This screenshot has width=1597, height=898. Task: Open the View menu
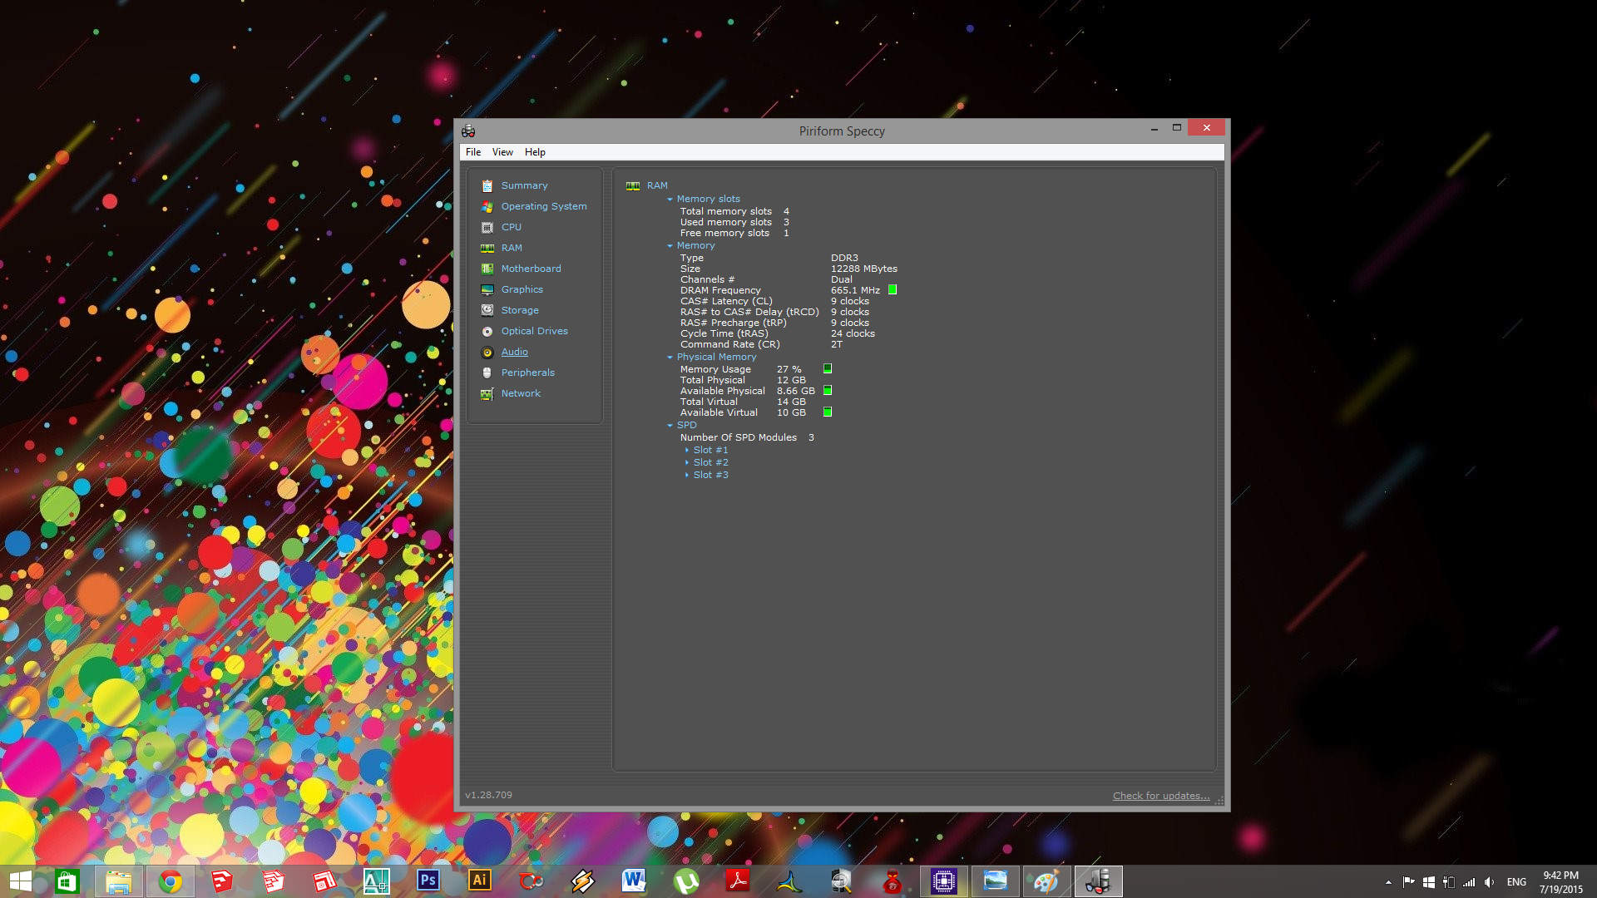[502, 152]
